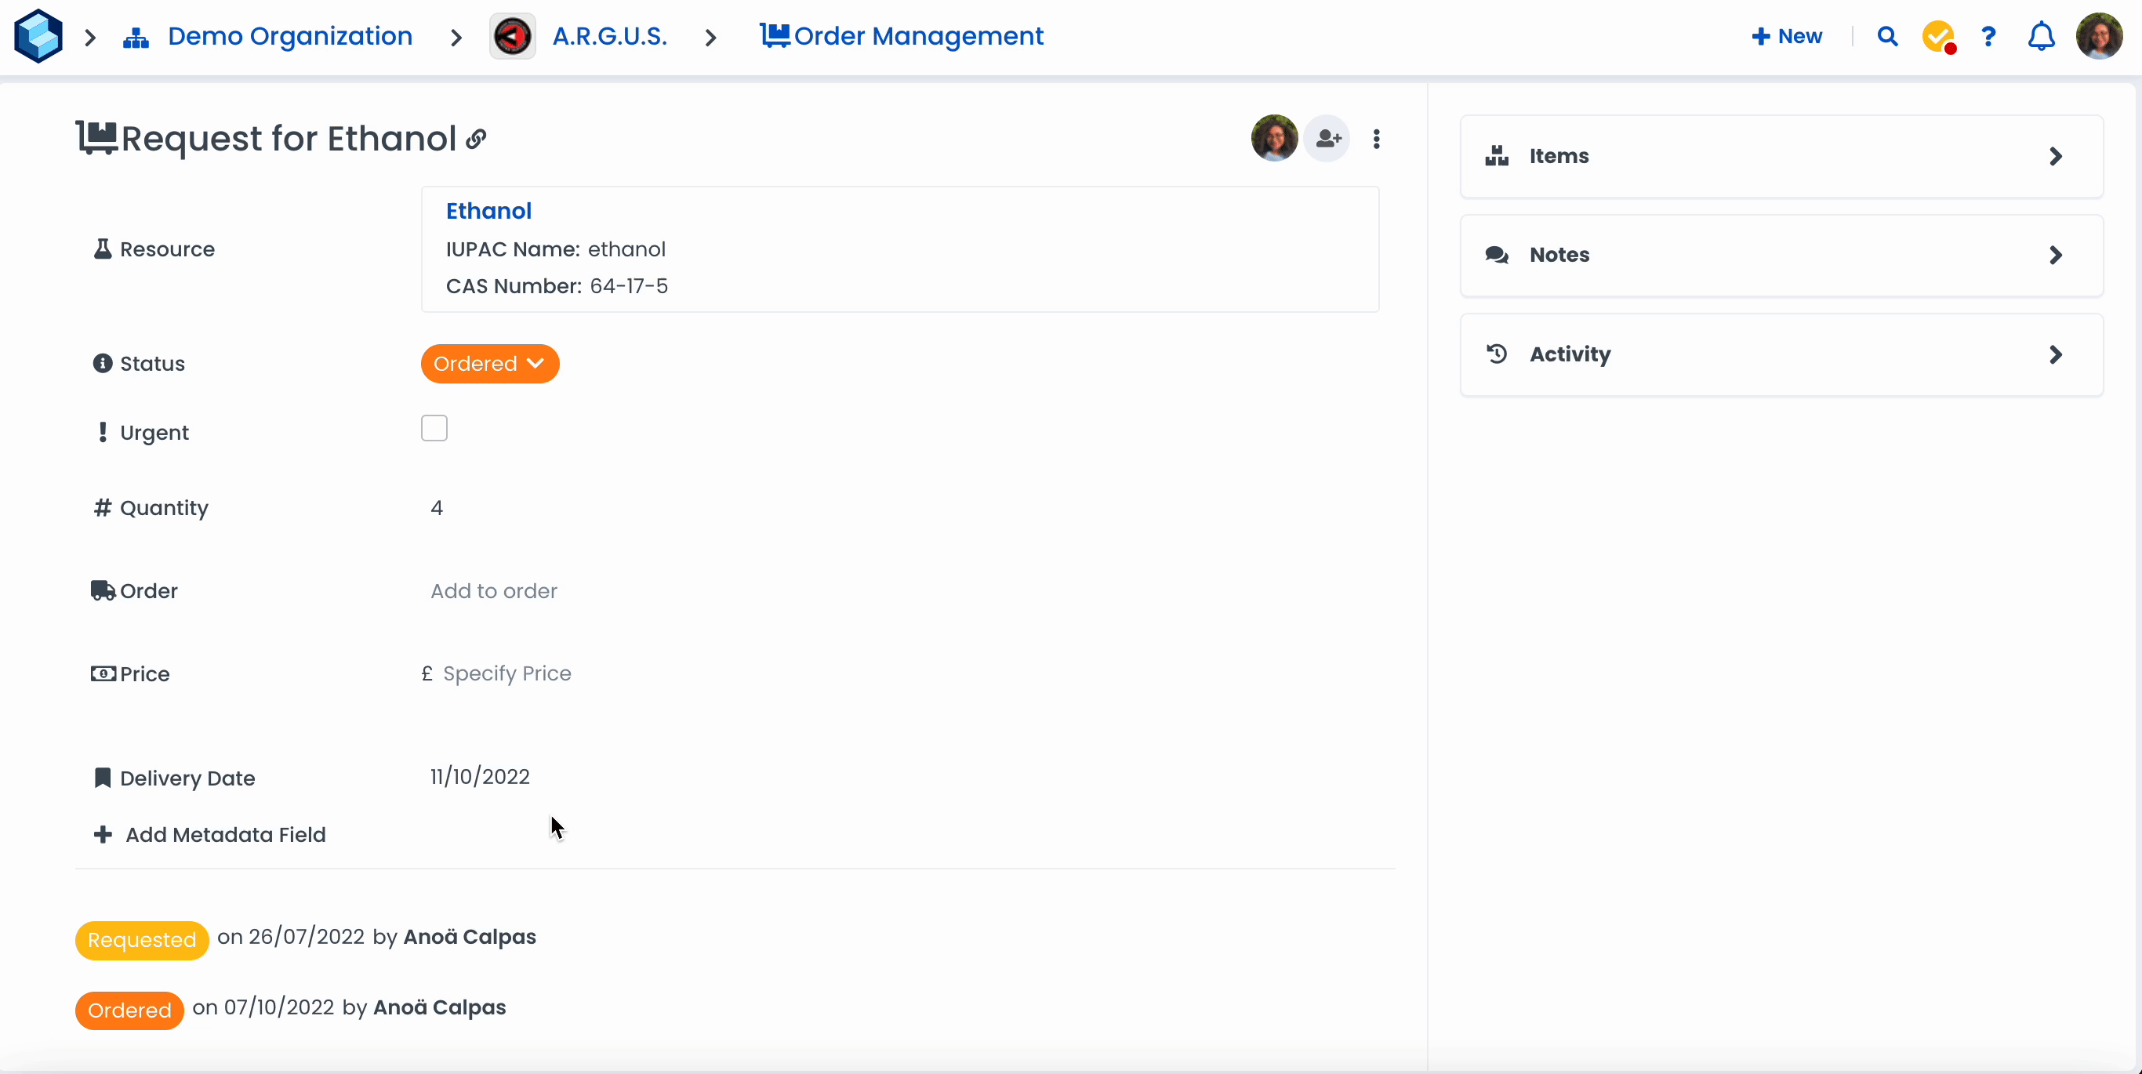Open the user profile avatar in top bar
The image size is (2142, 1074).
pyautogui.click(x=2099, y=37)
